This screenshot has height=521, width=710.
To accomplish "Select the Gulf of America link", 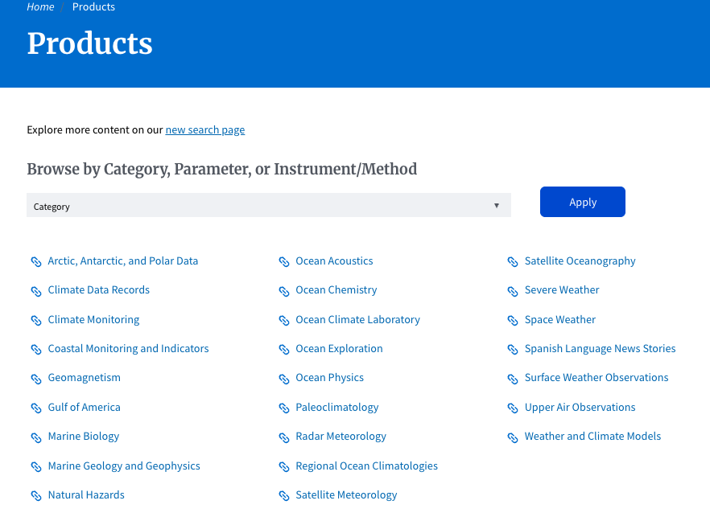I will coord(85,407).
